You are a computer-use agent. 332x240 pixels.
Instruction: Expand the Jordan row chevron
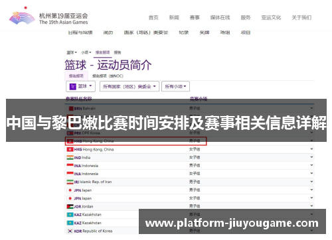click(311, 206)
